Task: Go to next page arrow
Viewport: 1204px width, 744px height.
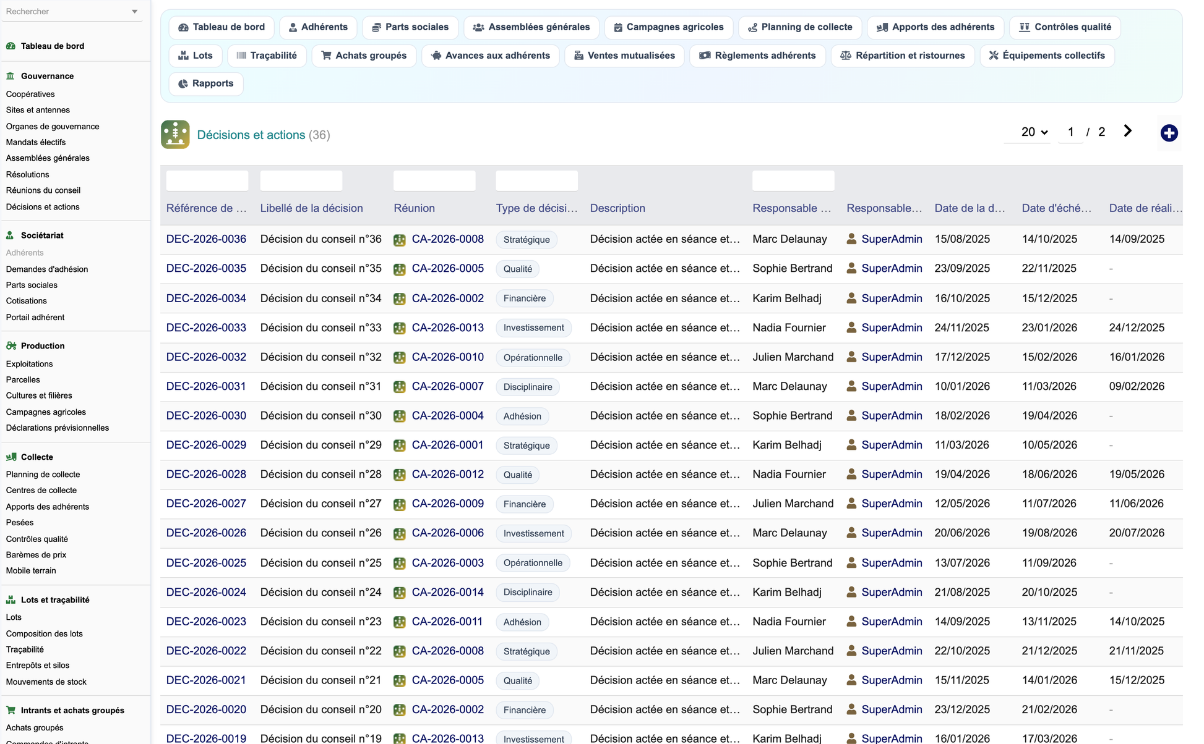Action: [x=1127, y=131]
